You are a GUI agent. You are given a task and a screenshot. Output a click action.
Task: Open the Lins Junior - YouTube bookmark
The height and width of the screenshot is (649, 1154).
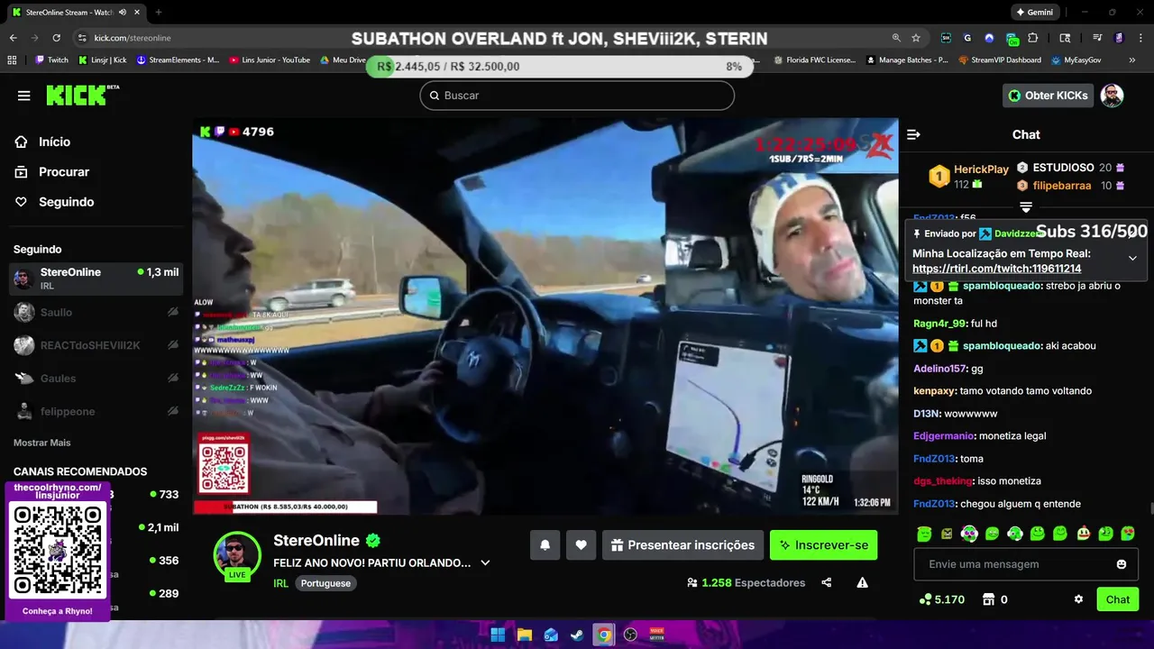[270, 60]
